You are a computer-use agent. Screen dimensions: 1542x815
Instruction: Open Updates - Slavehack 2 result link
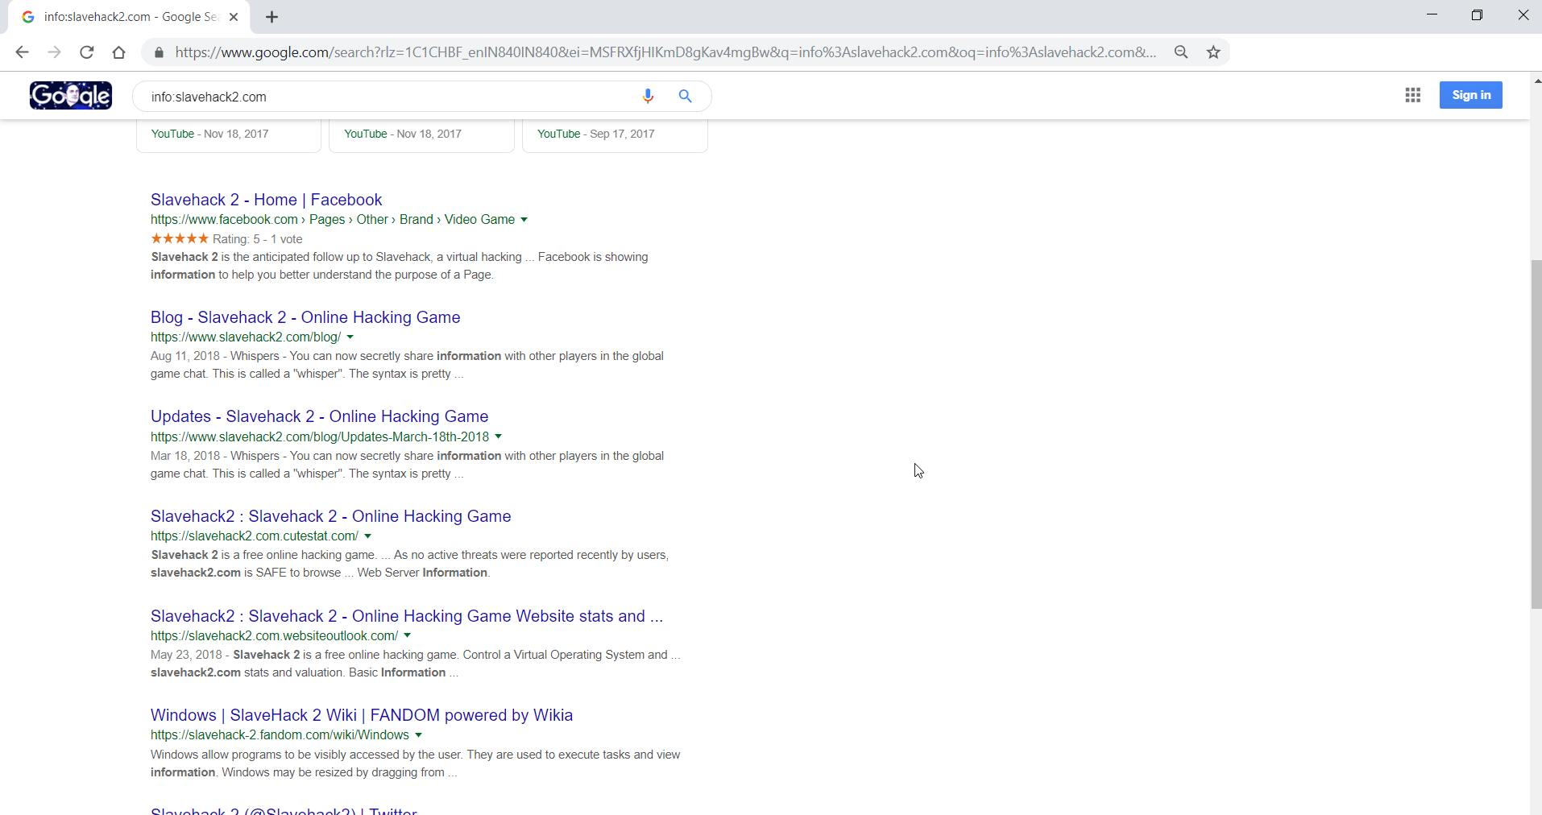pos(319,416)
